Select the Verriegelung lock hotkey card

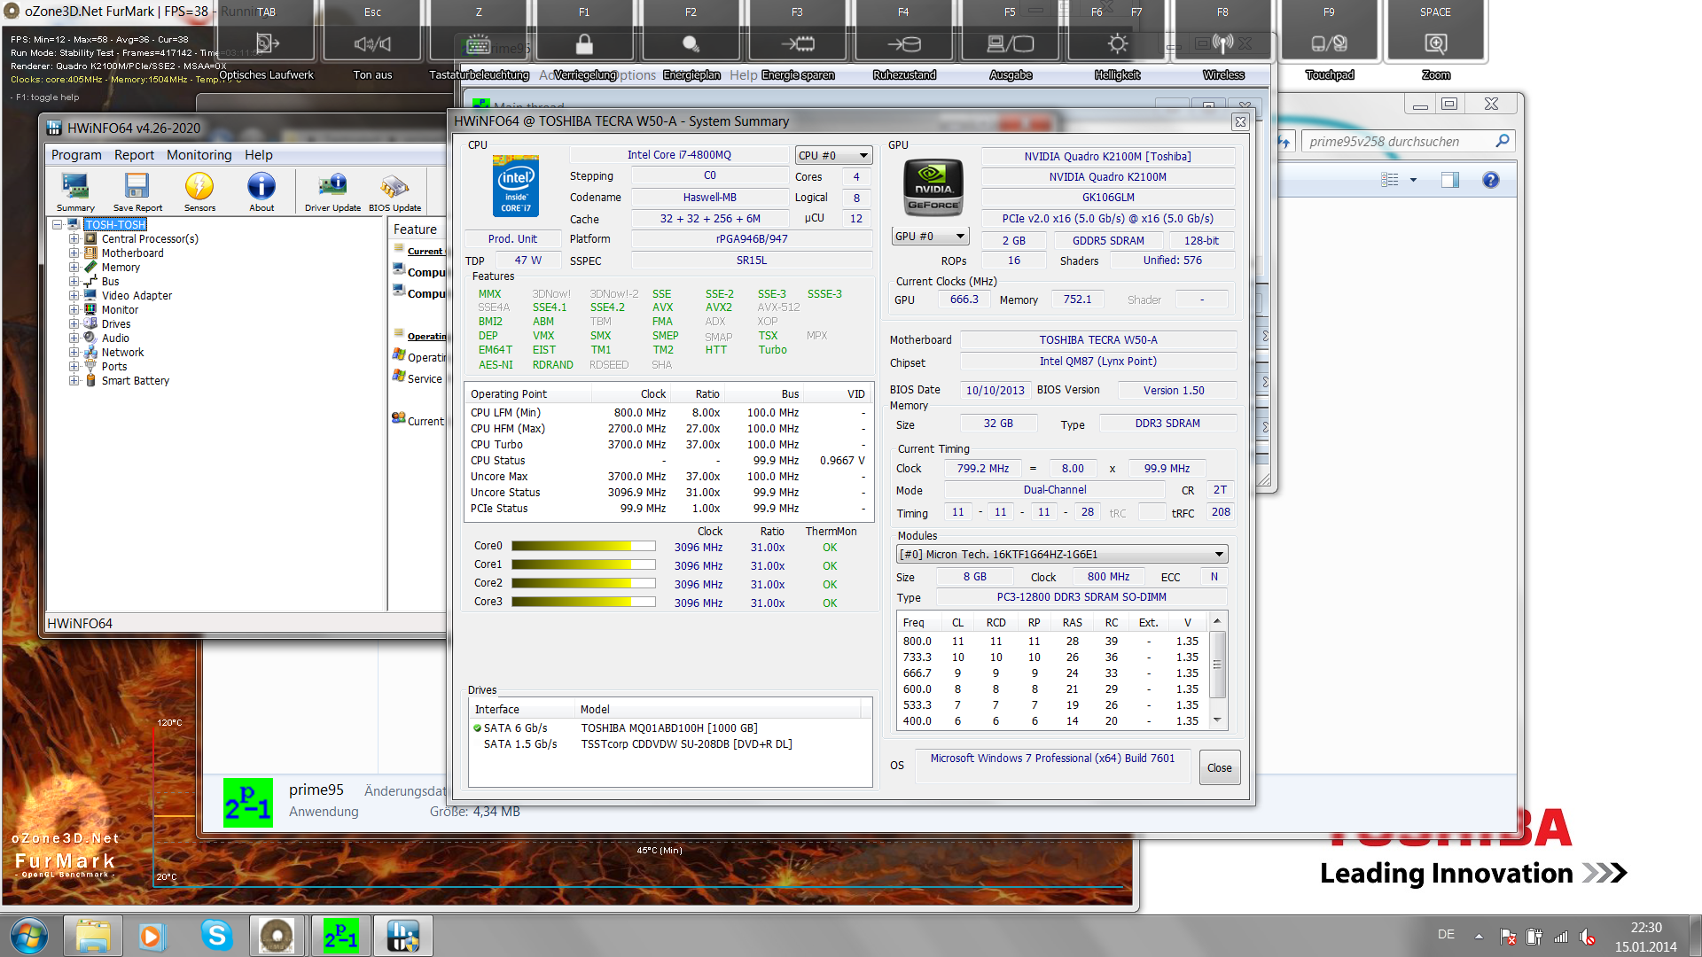click(x=584, y=42)
